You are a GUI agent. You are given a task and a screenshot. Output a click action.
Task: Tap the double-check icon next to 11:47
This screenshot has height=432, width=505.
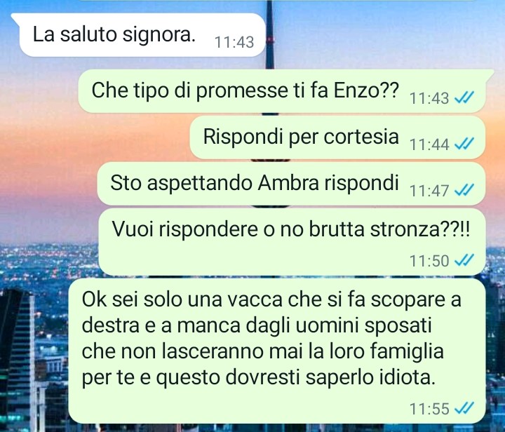tap(464, 189)
